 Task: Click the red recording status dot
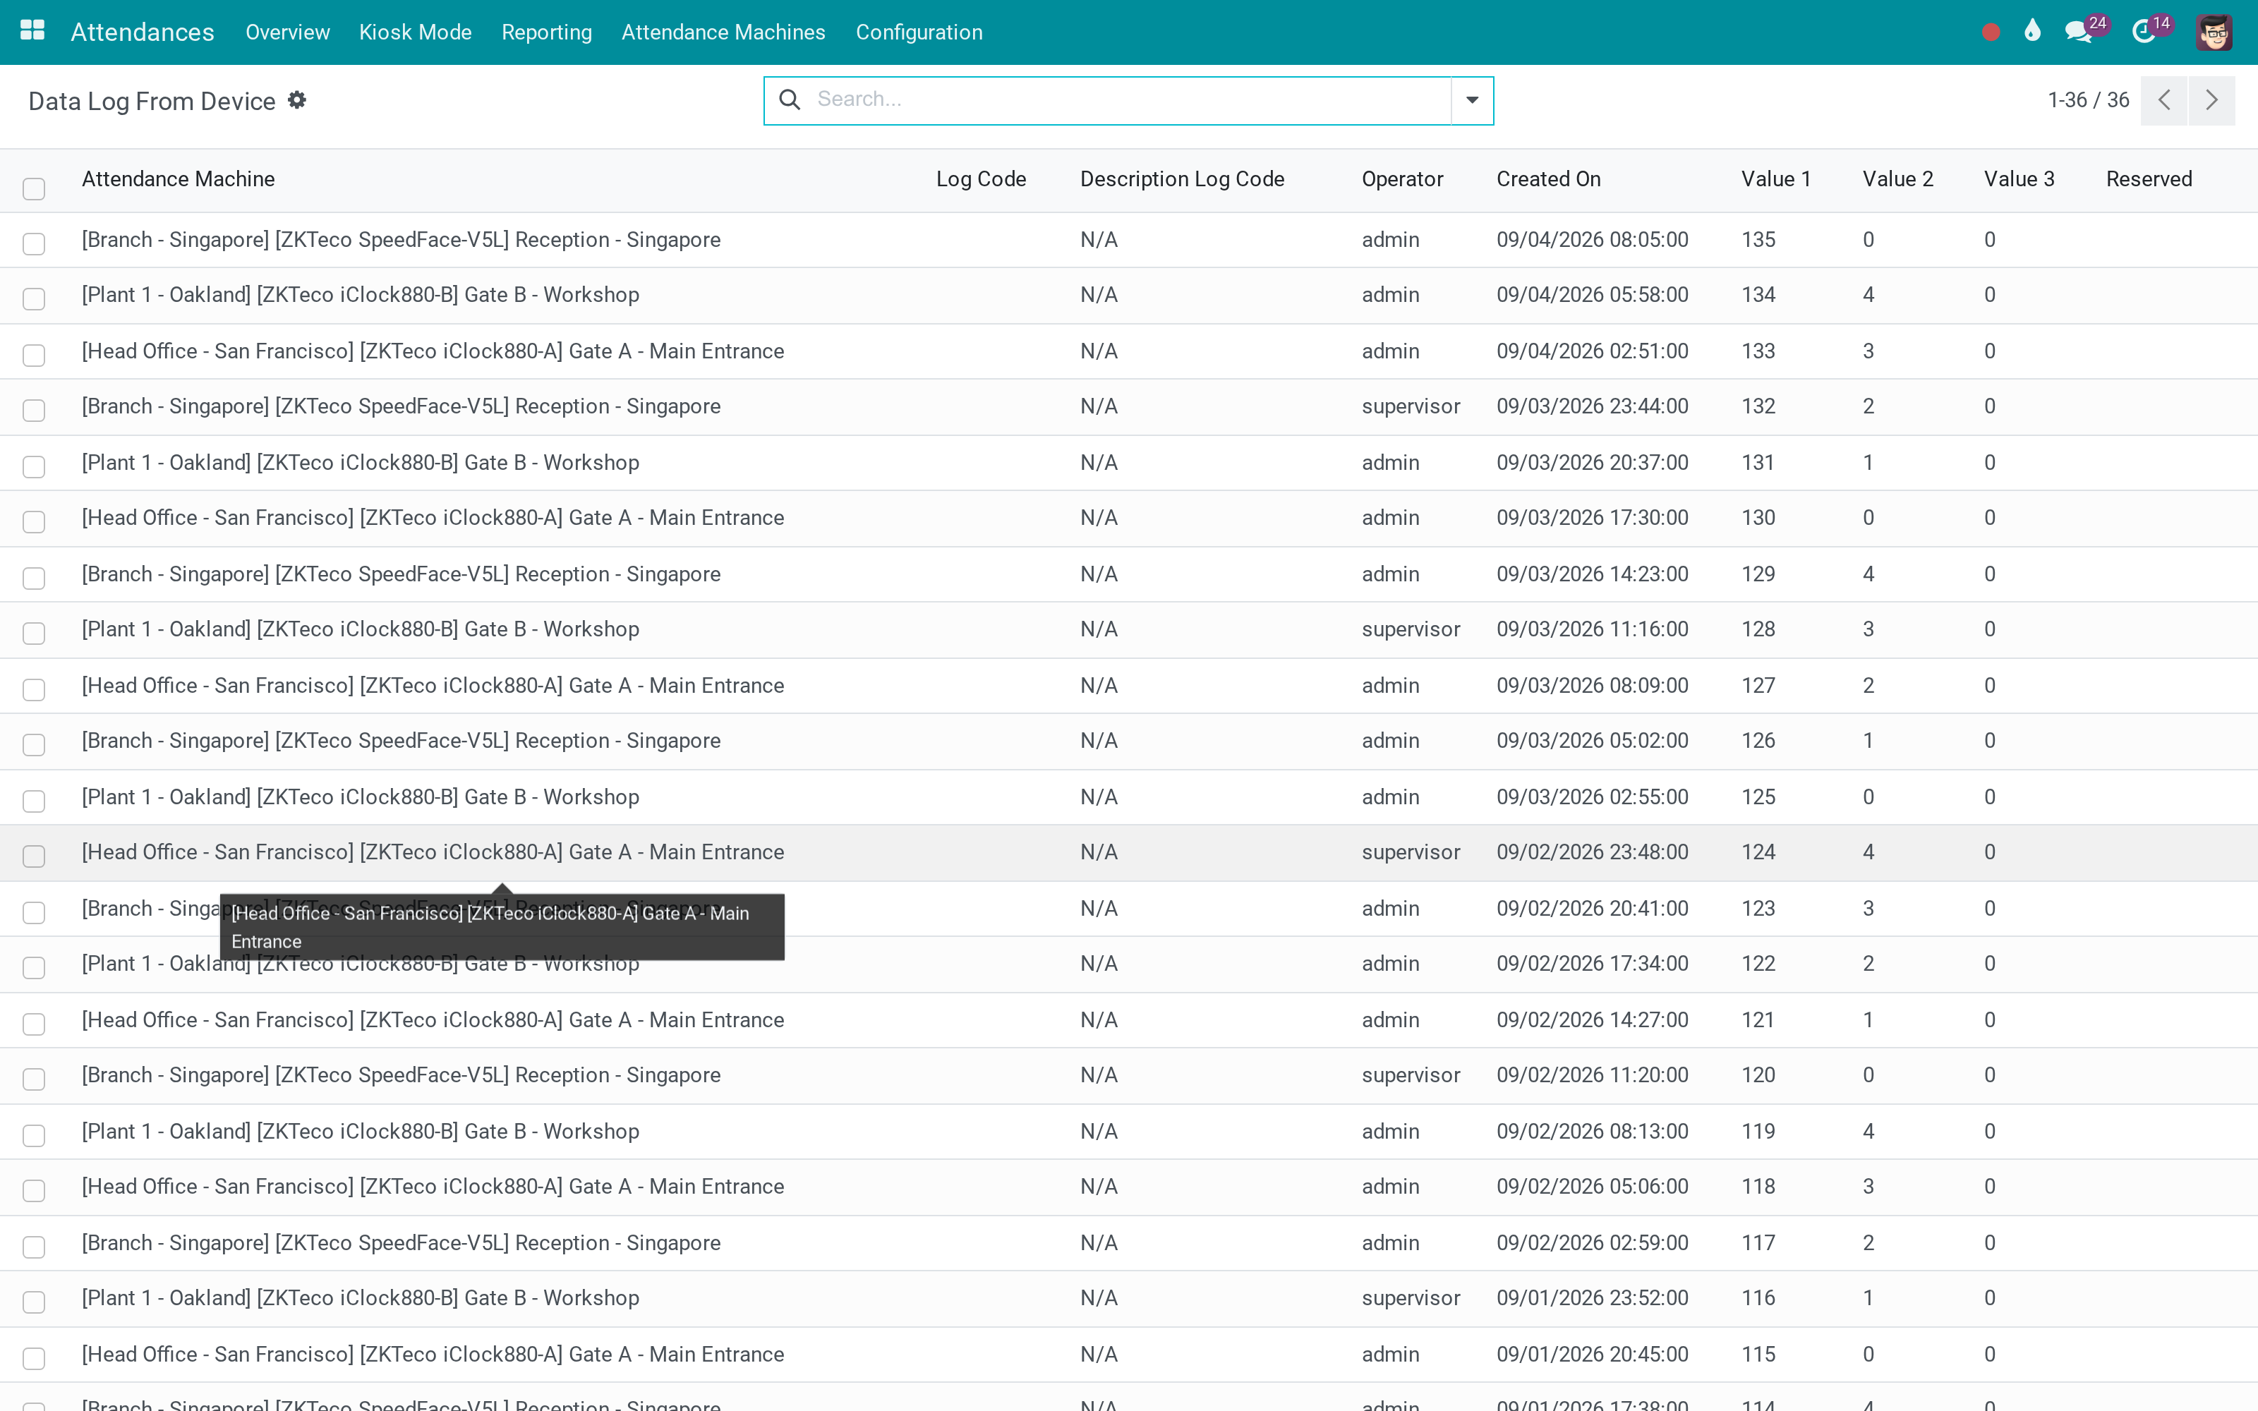coord(1990,32)
